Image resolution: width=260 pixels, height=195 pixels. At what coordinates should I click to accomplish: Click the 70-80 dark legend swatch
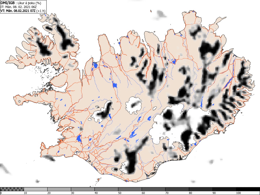tap(177, 189)
